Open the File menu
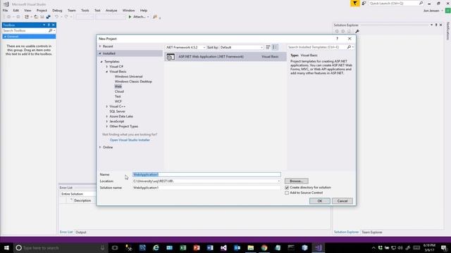The width and height of the screenshot is (451, 253). click(5, 11)
